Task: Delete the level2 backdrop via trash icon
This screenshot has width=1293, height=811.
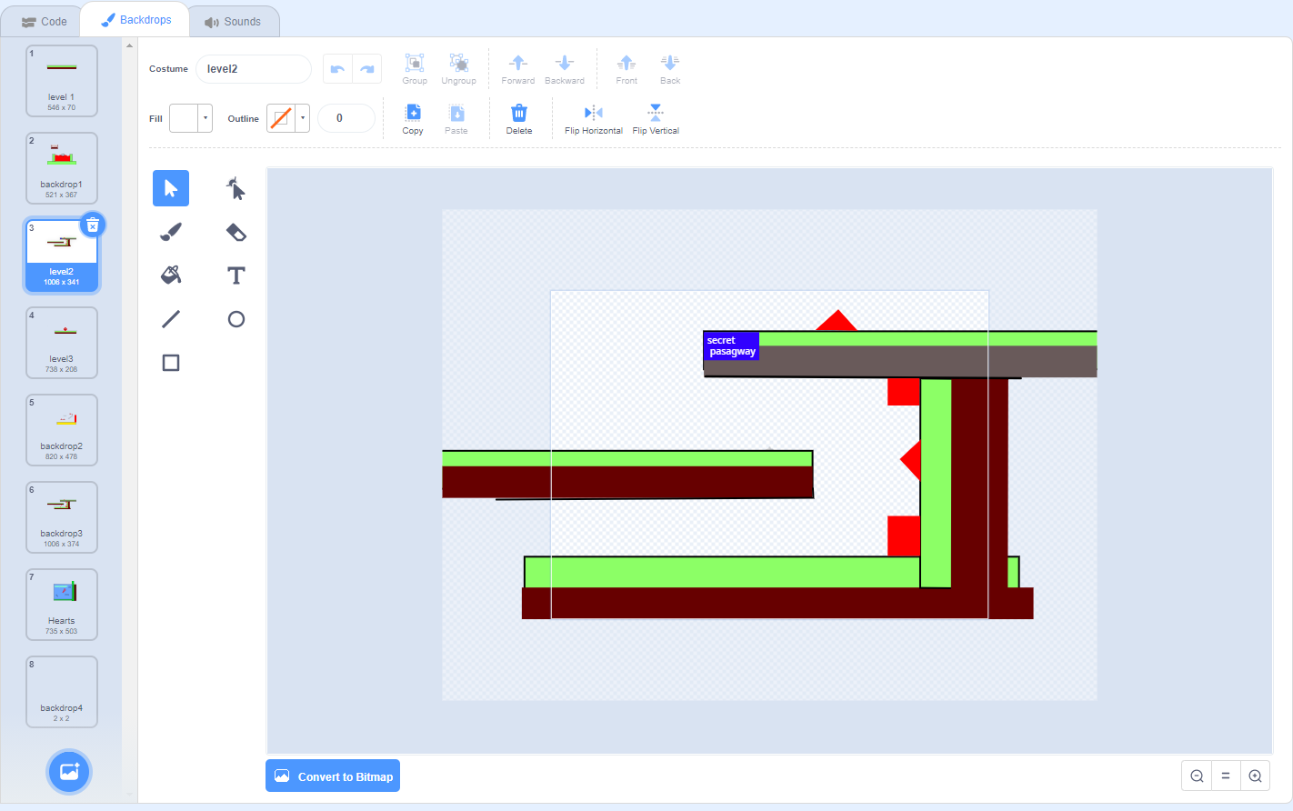Action: click(x=93, y=225)
